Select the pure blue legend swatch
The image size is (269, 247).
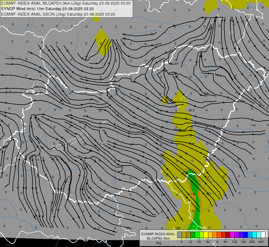(x=246, y=235)
